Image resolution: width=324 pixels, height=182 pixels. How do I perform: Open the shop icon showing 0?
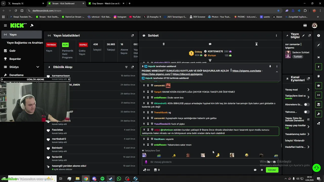[157, 170]
